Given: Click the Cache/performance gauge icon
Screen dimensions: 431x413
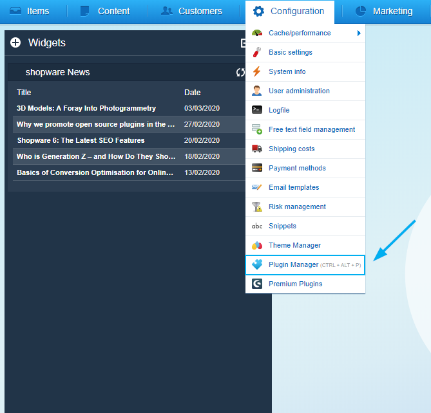Looking at the screenshot, I should 256,33.
